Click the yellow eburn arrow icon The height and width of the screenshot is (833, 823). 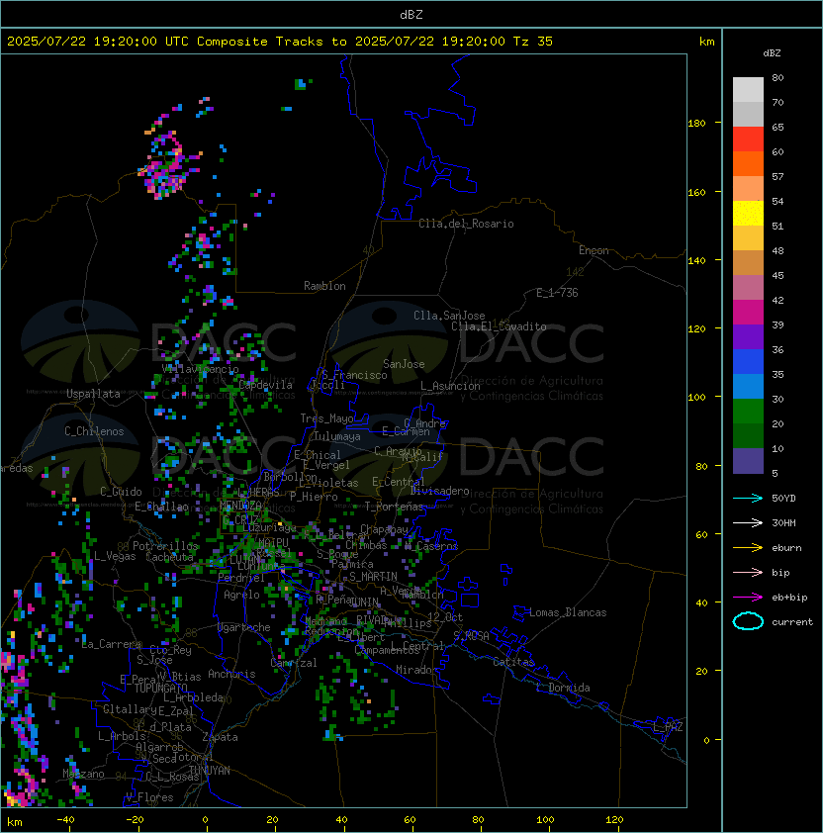[x=748, y=548]
